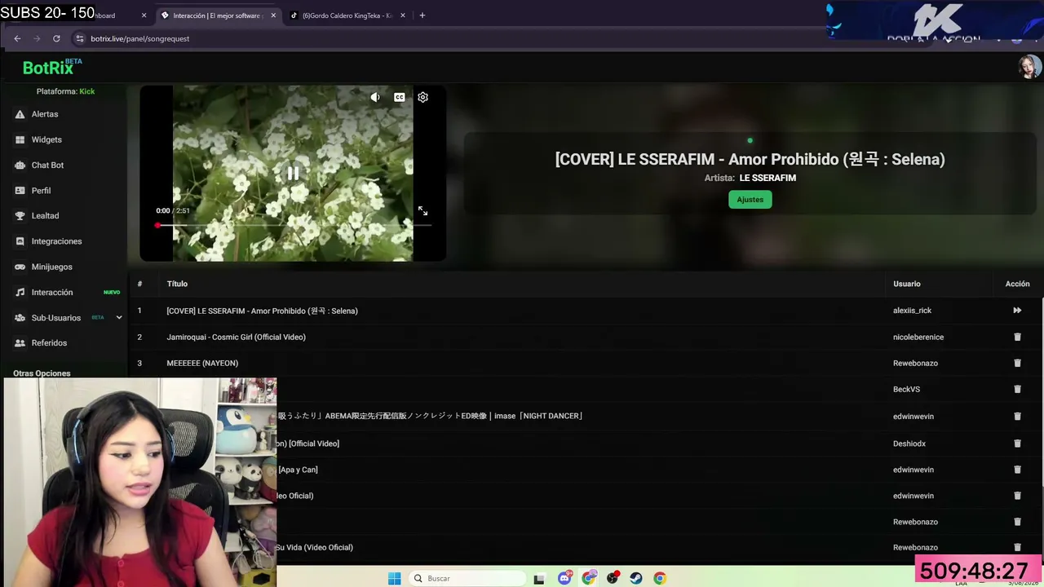Go back in browser history
1044x587 pixels.
(17, 38)
